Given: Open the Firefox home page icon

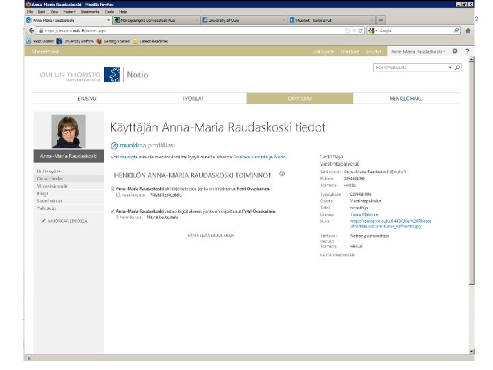Looking at the screenshot, I should click(x=468, y=31).
